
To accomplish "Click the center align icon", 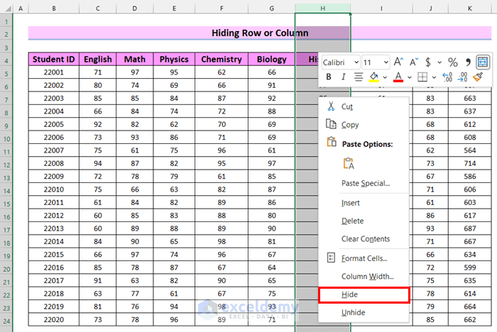I will (359, 77).
